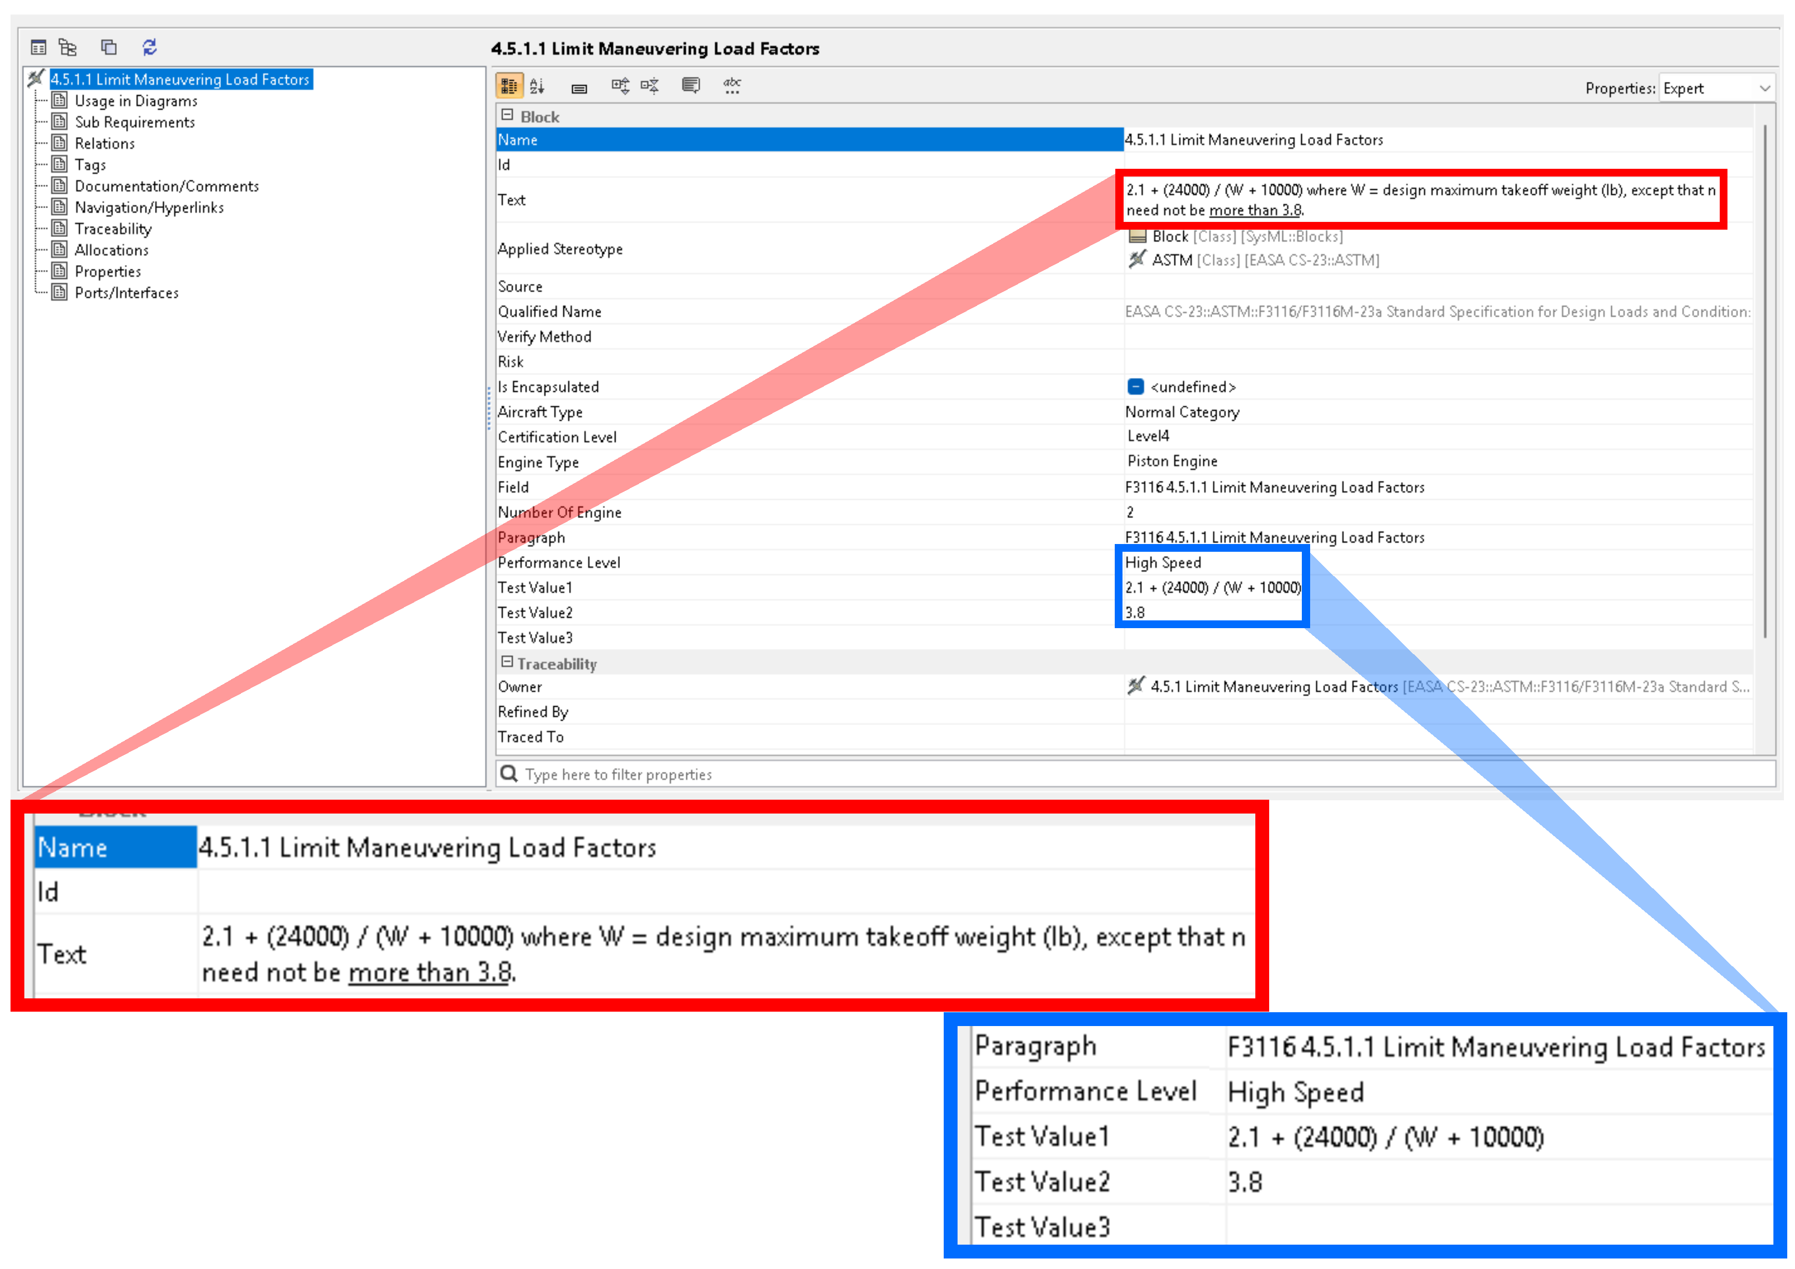Click the requirement icon beside tree root
The image size is (1795, 1269).
[36, 78]
